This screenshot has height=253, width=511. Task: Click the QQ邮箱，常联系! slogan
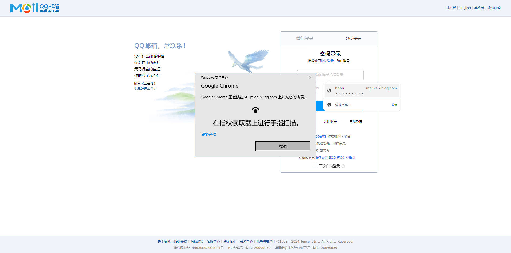[160, 46]
